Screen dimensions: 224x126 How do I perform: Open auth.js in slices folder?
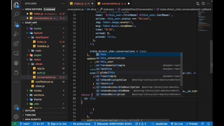pyautogui.click(x=41, y=73)
